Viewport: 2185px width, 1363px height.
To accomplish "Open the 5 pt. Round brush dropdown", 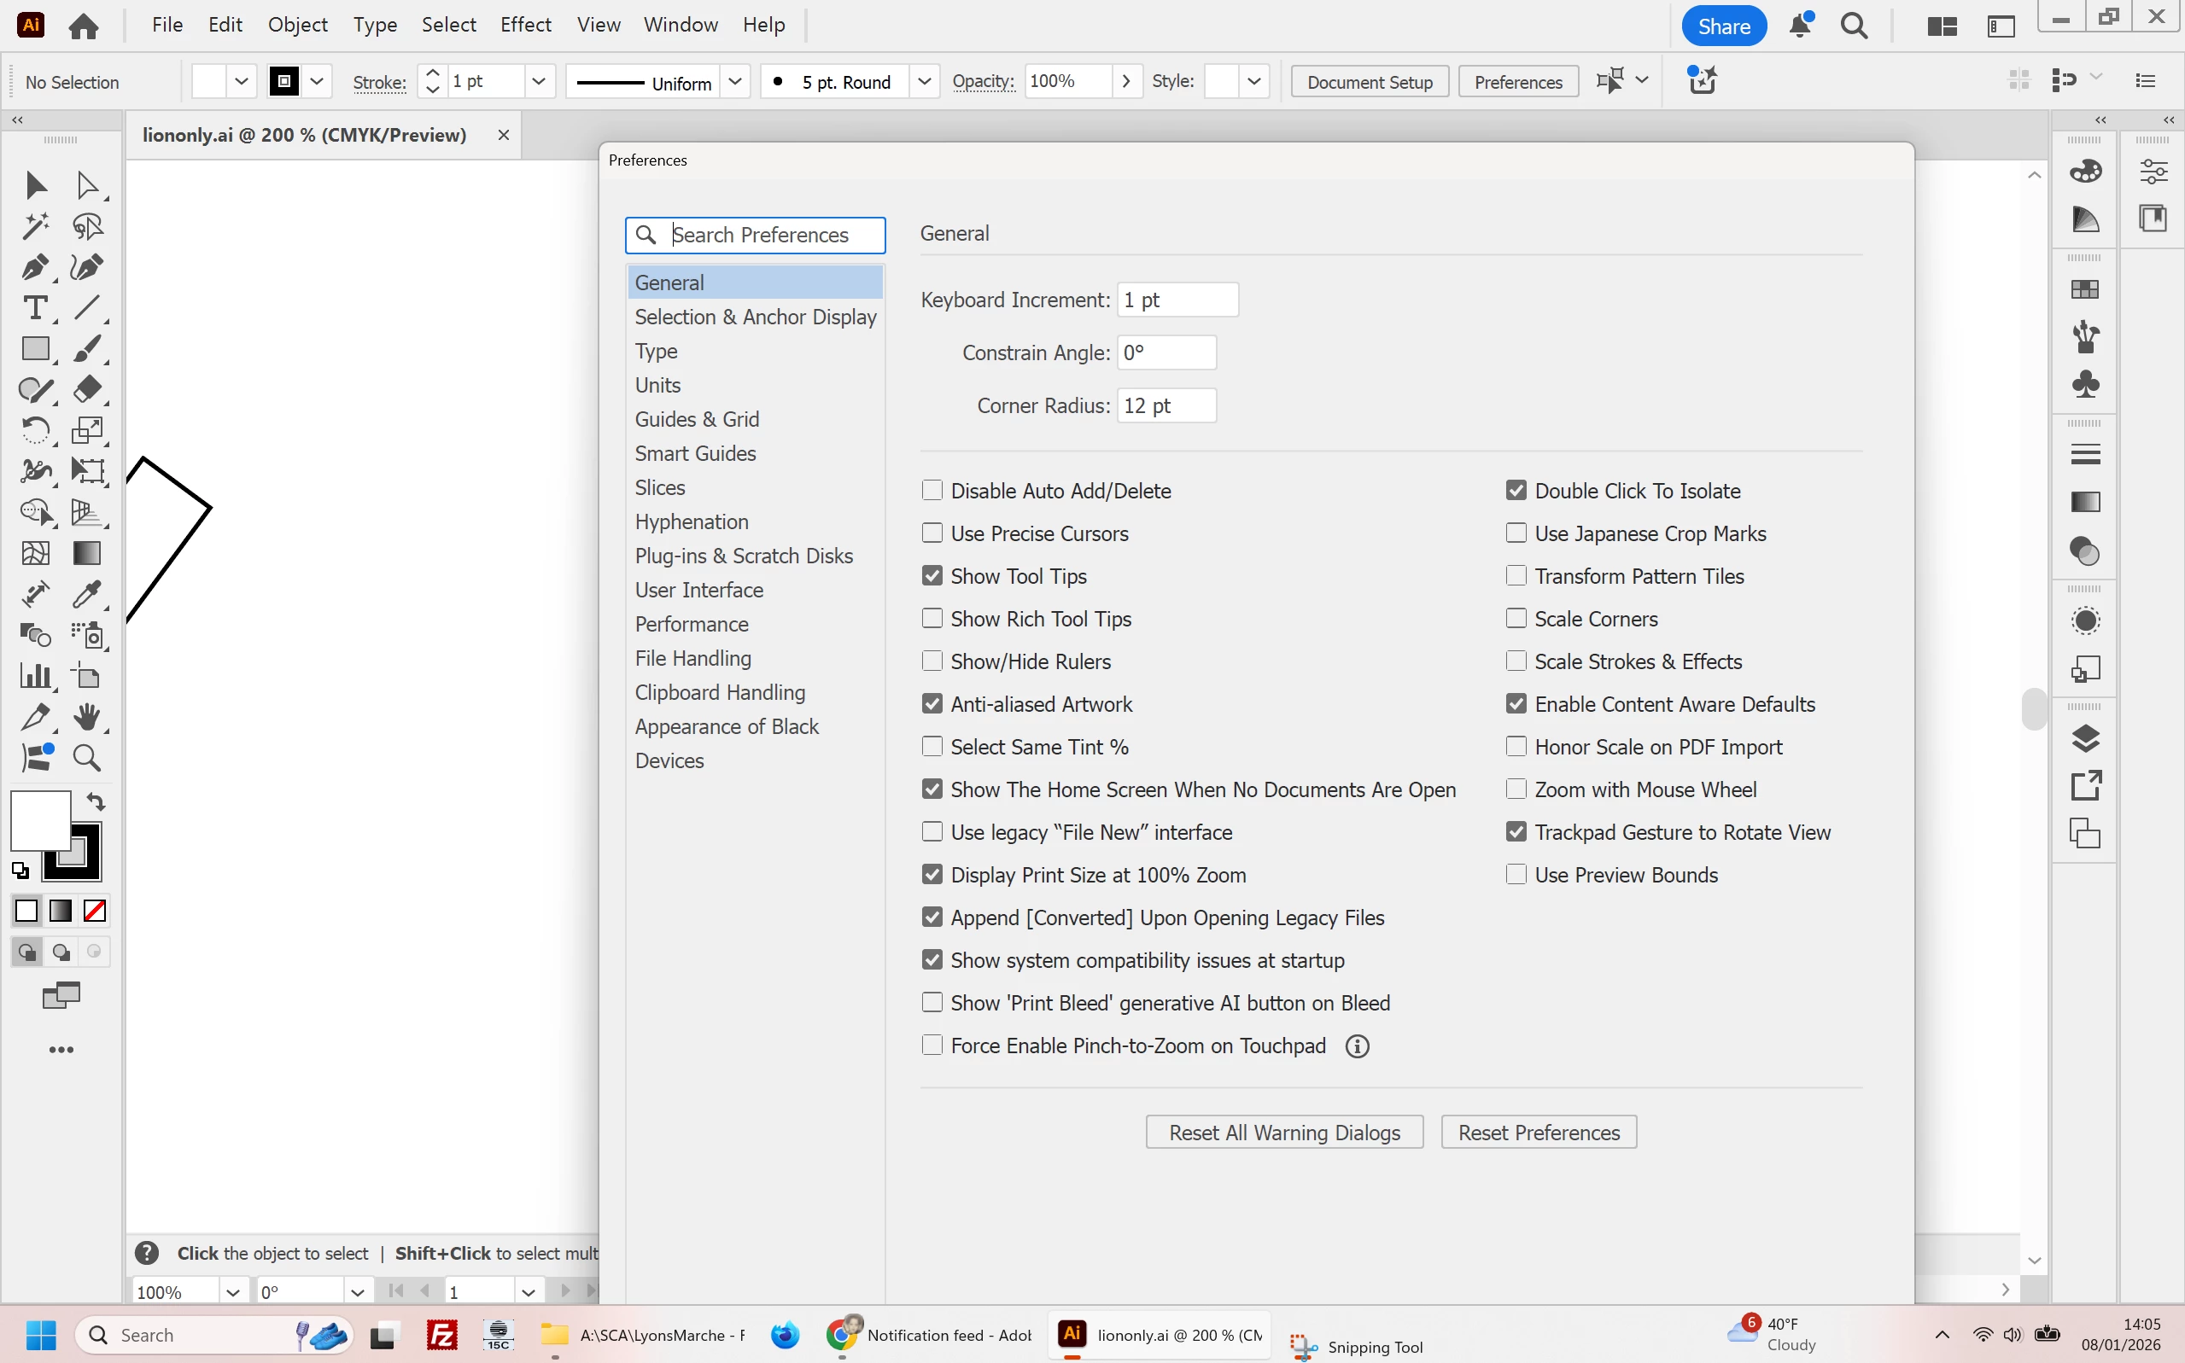I will [x=925, y=81].
